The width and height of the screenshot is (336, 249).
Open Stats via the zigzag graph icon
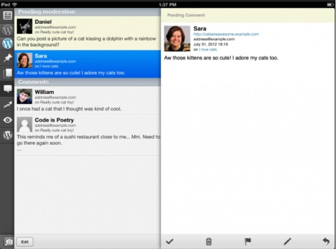coord(8,105)
